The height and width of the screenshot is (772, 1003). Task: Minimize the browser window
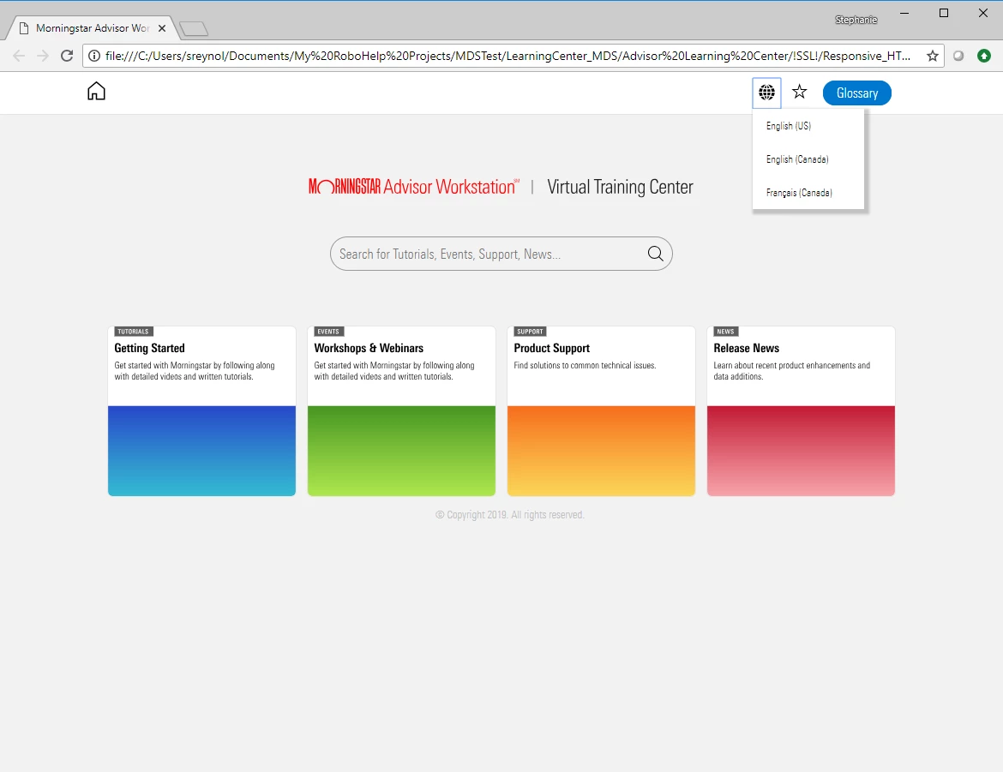[904, 13]
